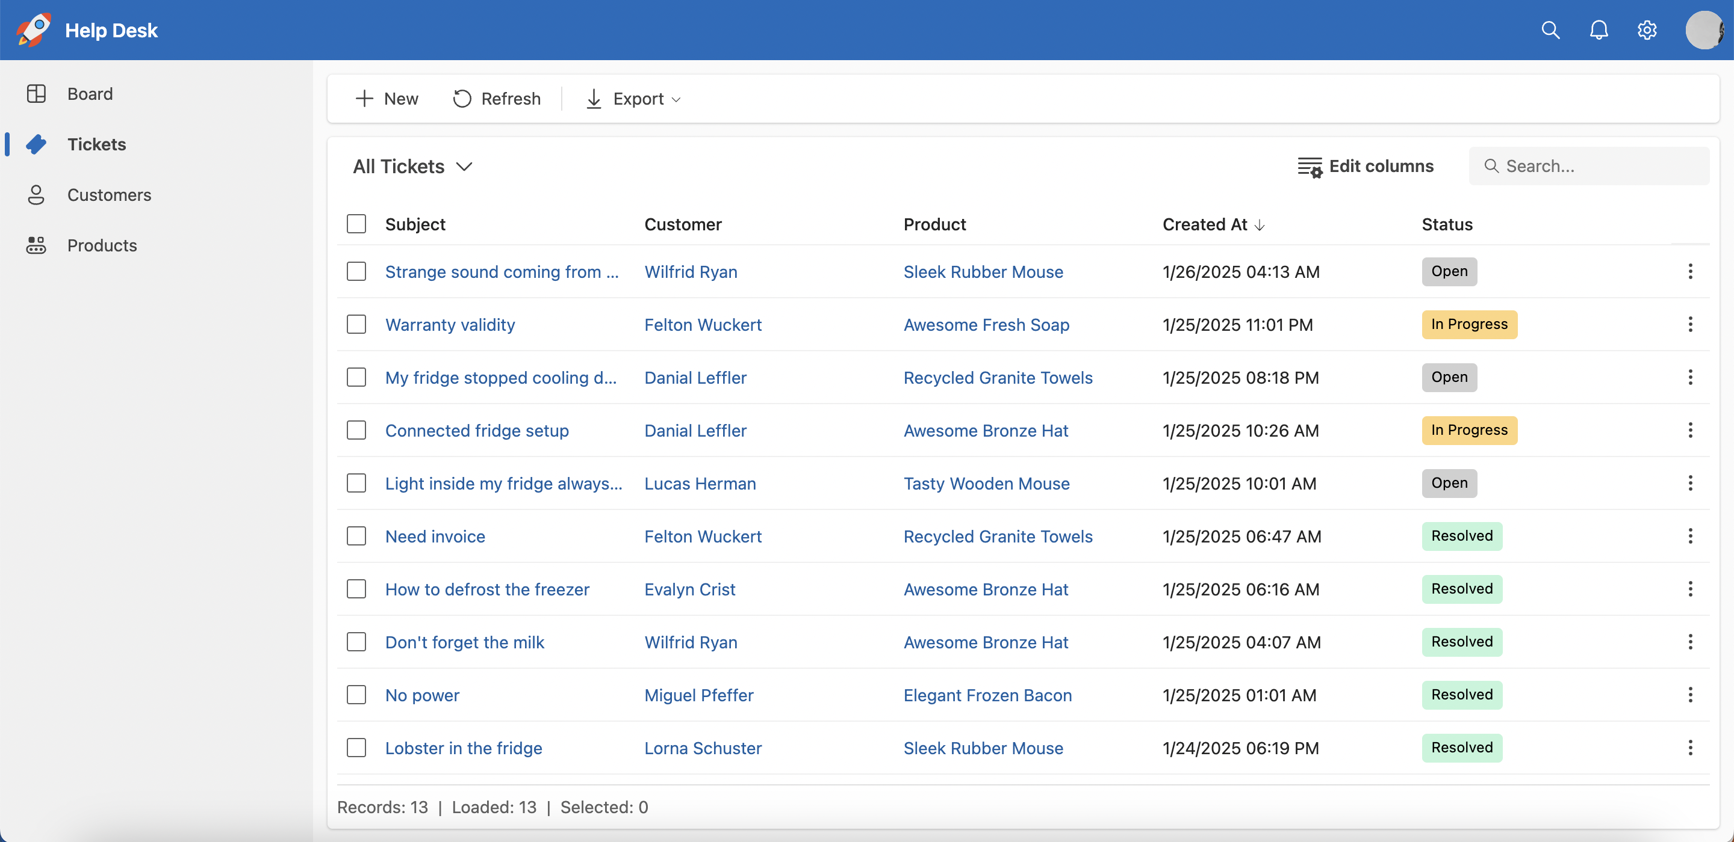The height and width of the screenshot is (842, 1734).
Task: Check the No power ticket row
Action: pyautogui.click(x=356, y=695)
